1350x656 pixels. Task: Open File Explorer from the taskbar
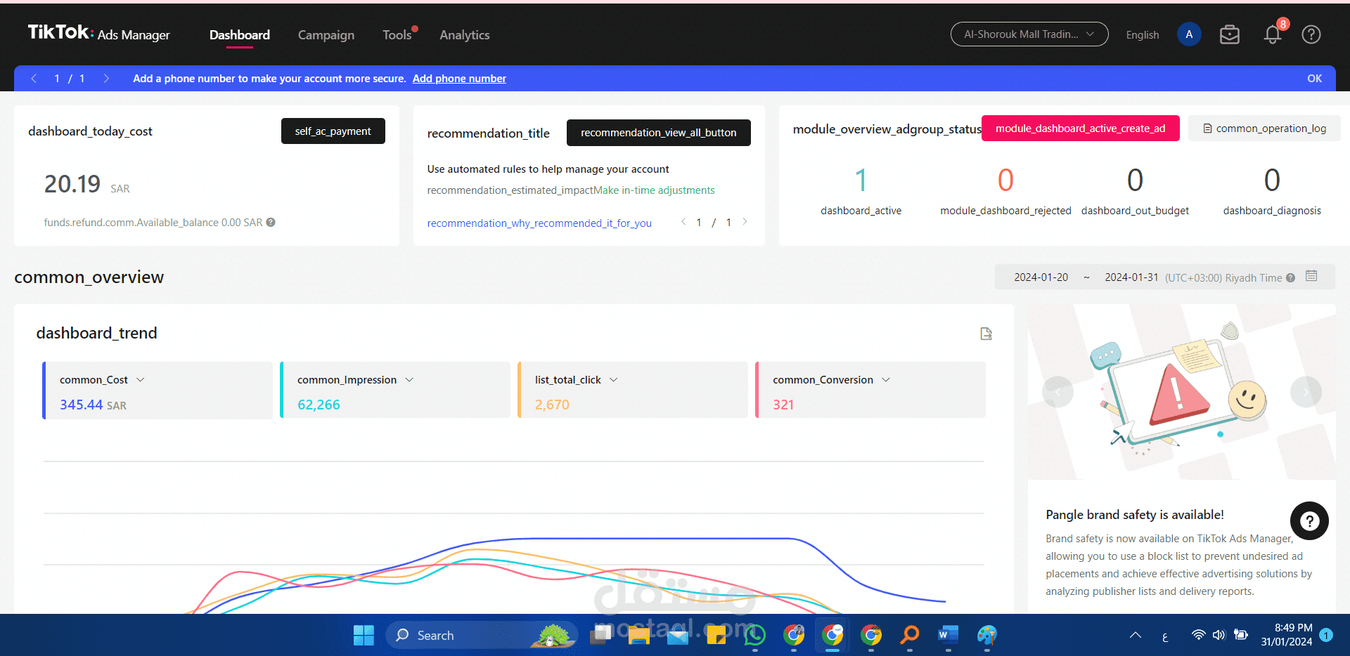(x=638, y=635)
